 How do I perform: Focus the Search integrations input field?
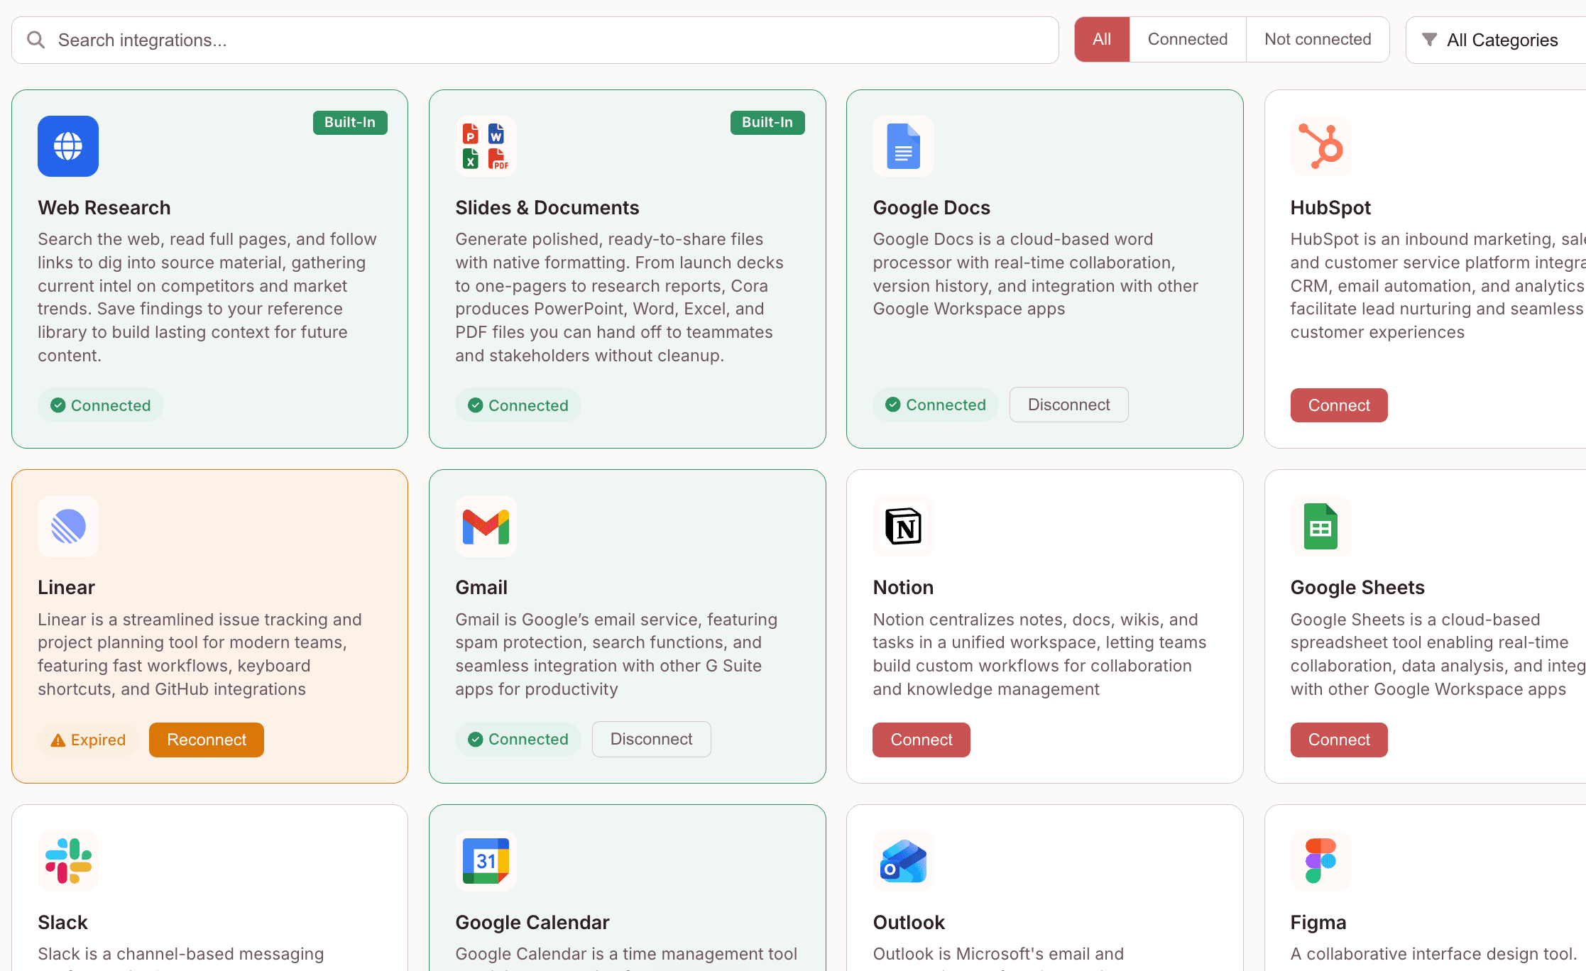[x=535, y=40]
